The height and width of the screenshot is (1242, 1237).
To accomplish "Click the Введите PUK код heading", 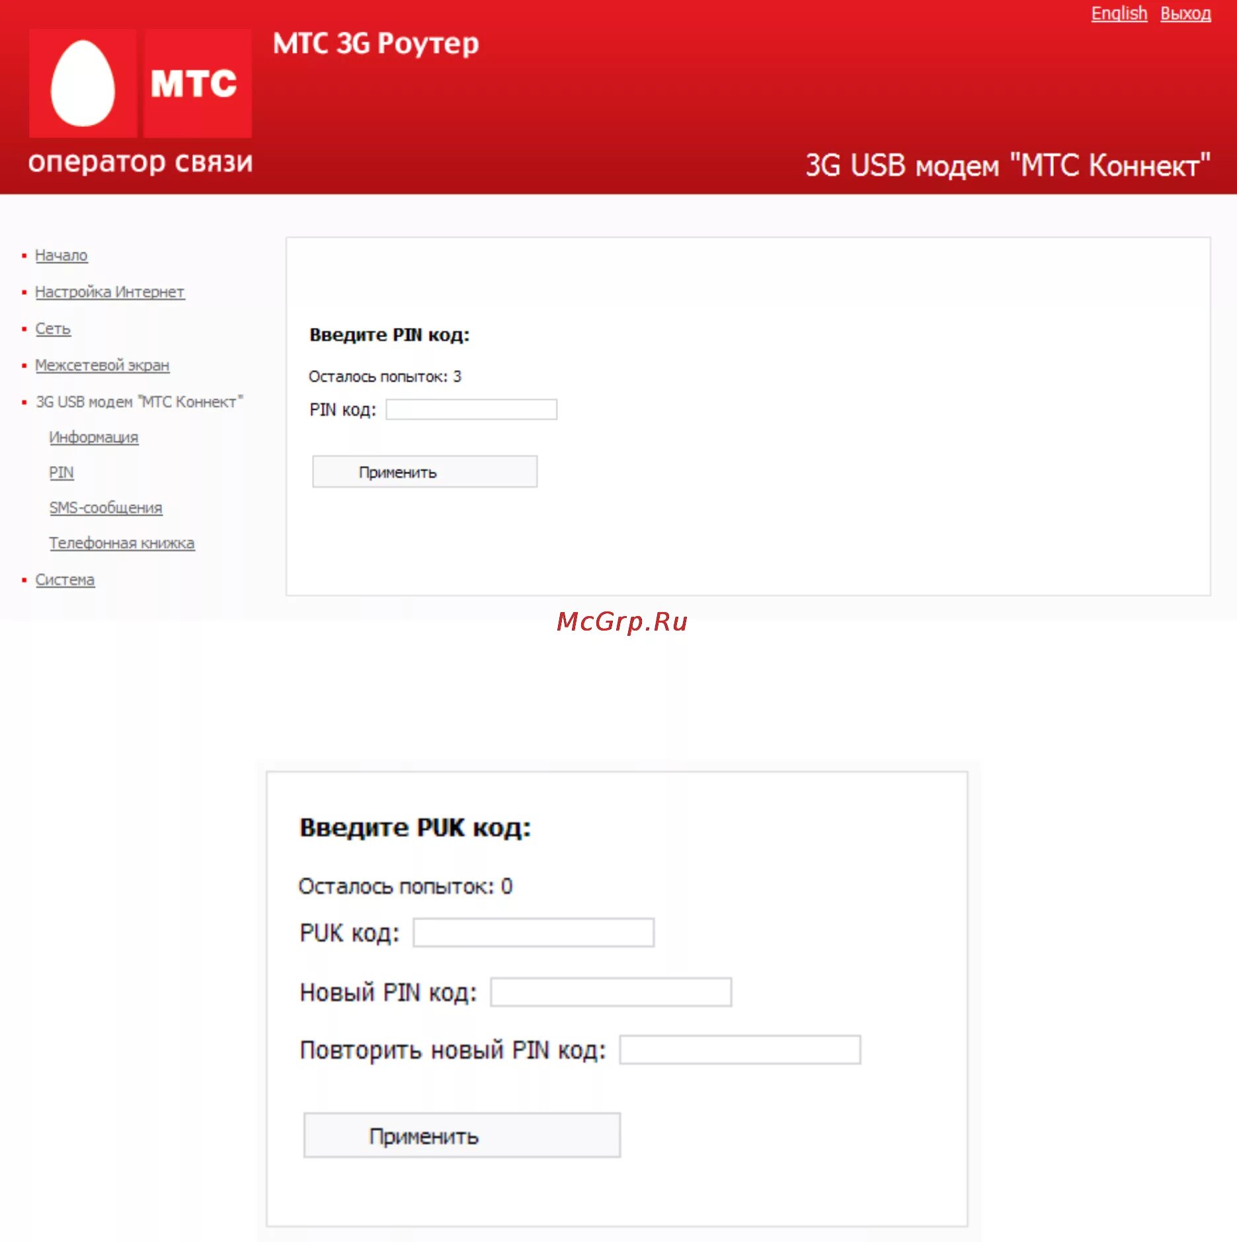I will [x=415, y=828].
